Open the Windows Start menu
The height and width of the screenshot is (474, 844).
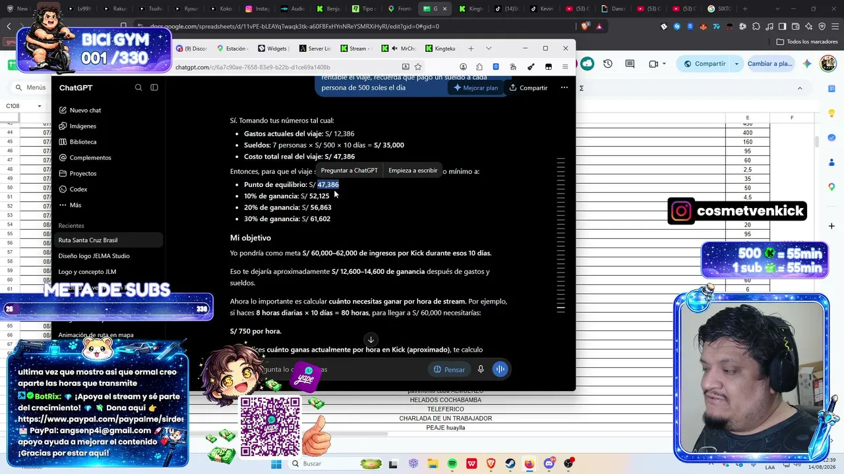276,464
